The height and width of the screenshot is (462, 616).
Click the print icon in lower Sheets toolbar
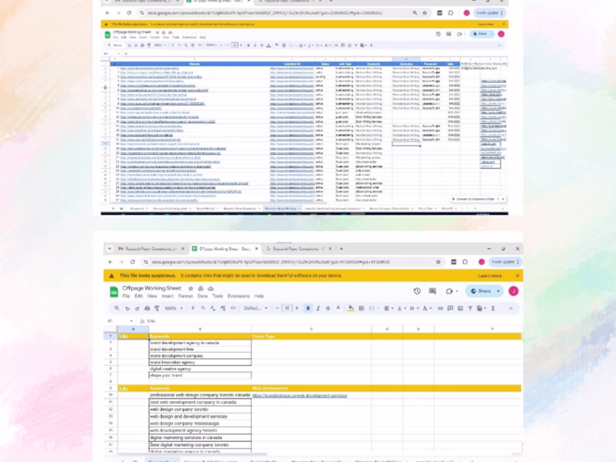147,308
